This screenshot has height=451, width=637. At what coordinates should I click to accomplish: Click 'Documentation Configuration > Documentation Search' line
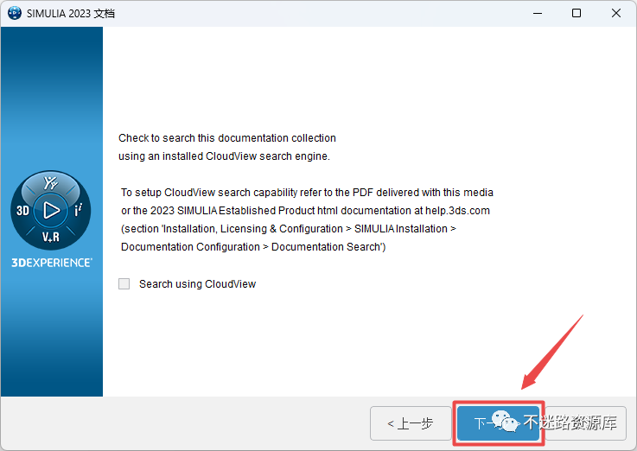click(253, 247)
